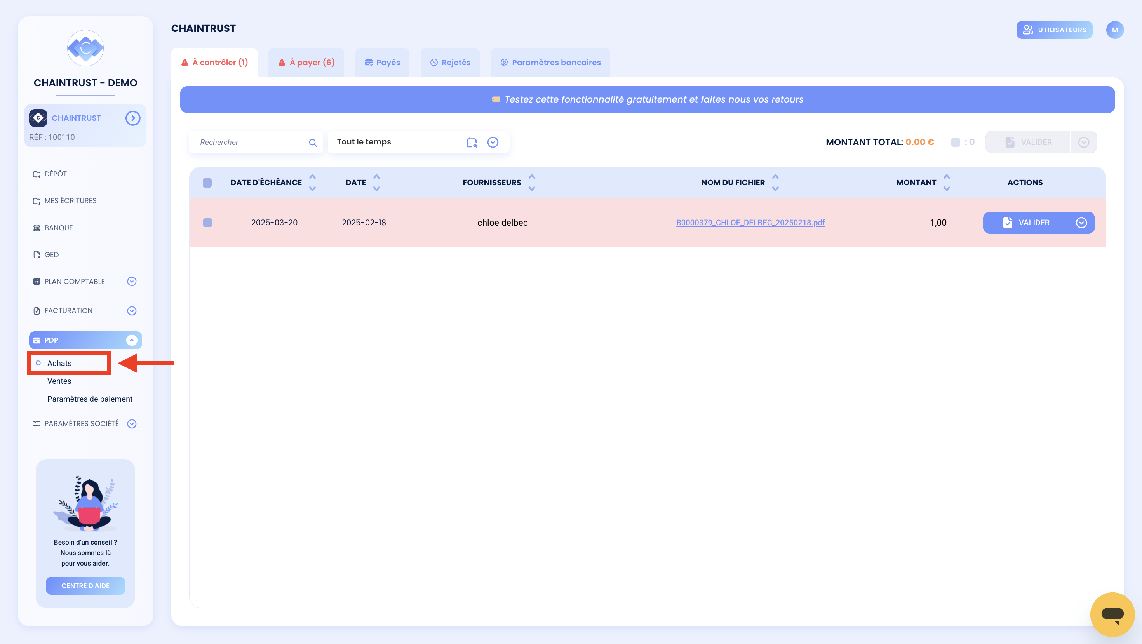This screenshot has width=1142, height=644.
Task: Sort by Date column arrows
Action: coord(376,183)
